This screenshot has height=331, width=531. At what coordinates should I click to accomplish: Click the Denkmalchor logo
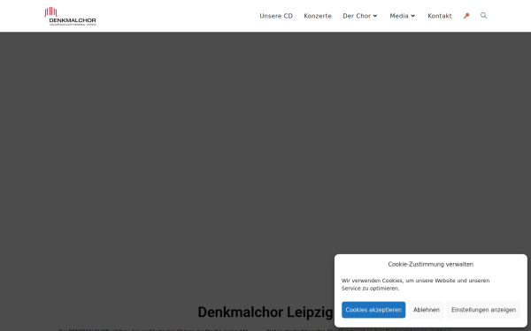pos(71,16)
